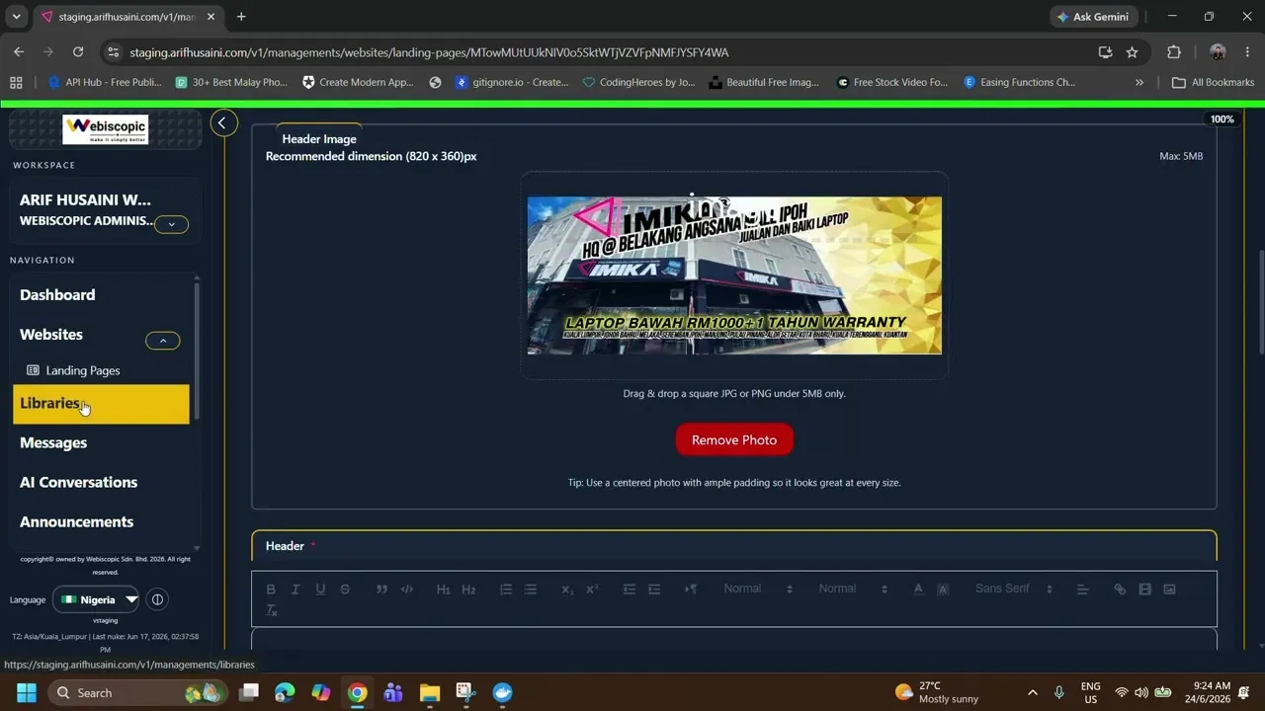This screenshot has width=1265, height=711.
Task: Open text alignment dropdown
Action: (x=1082, y=590)
